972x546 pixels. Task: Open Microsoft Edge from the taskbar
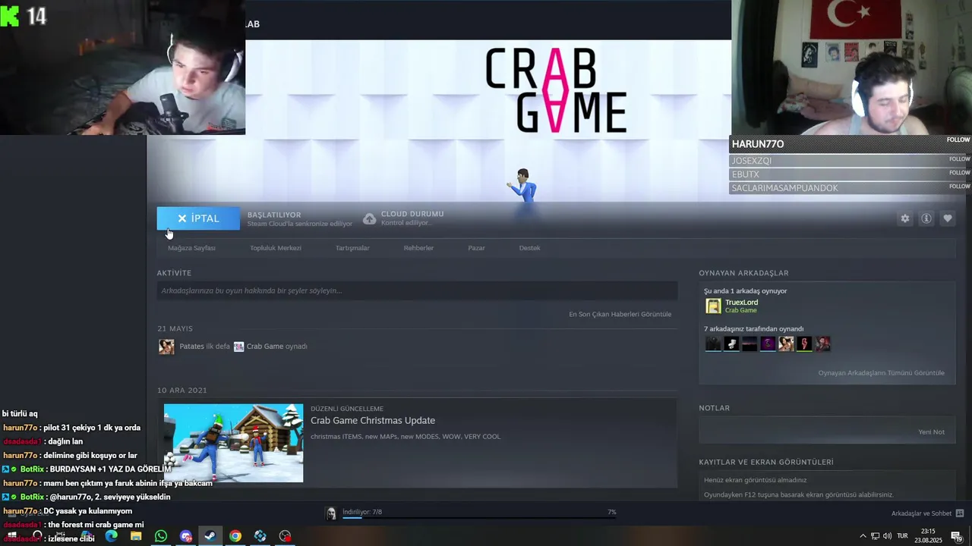111,536
